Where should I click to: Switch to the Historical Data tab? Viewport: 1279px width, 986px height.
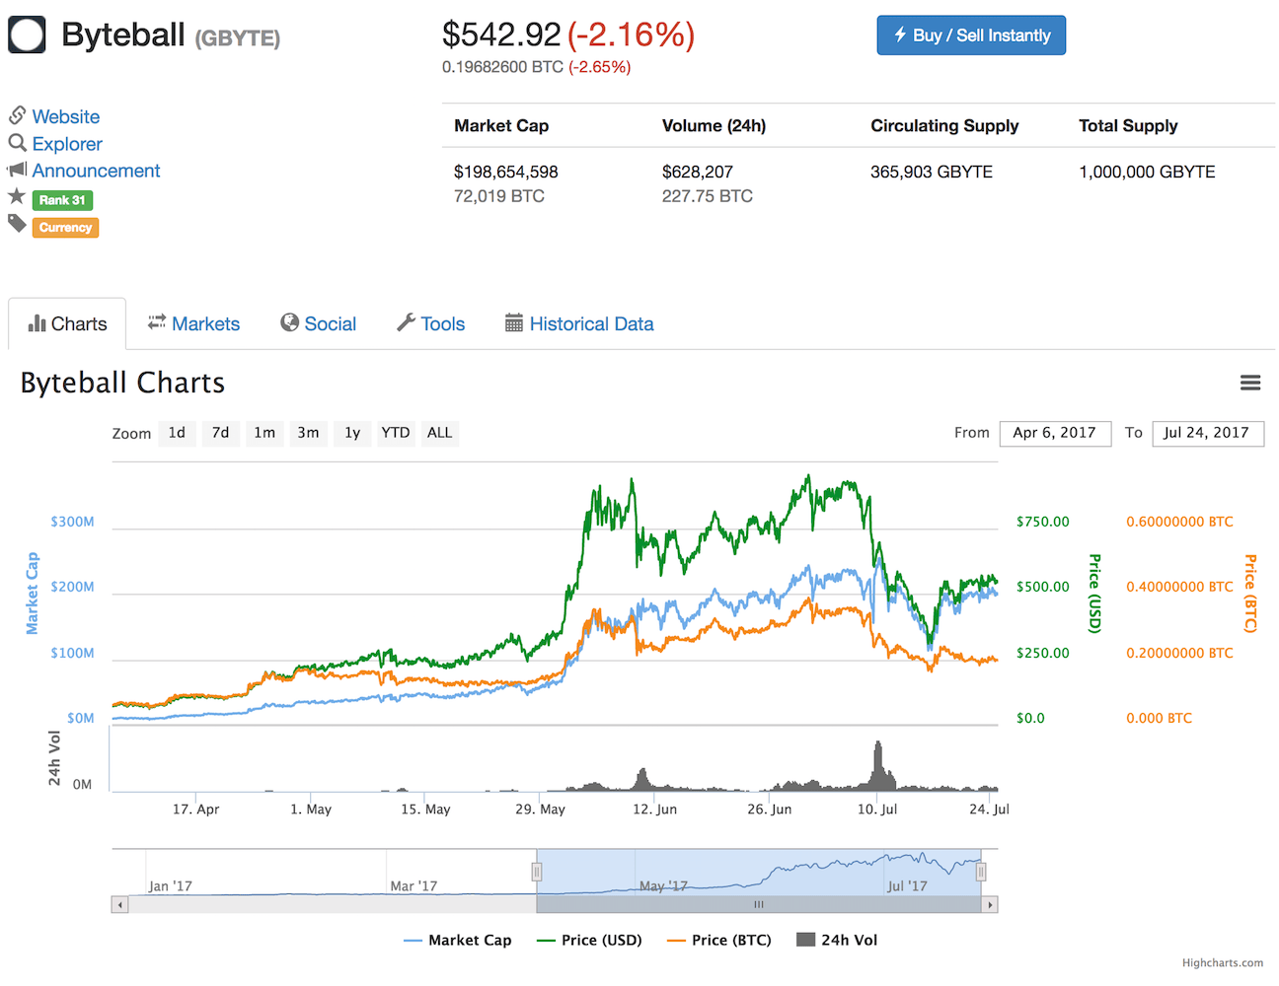pyautogui.click(x=579, y=323)
